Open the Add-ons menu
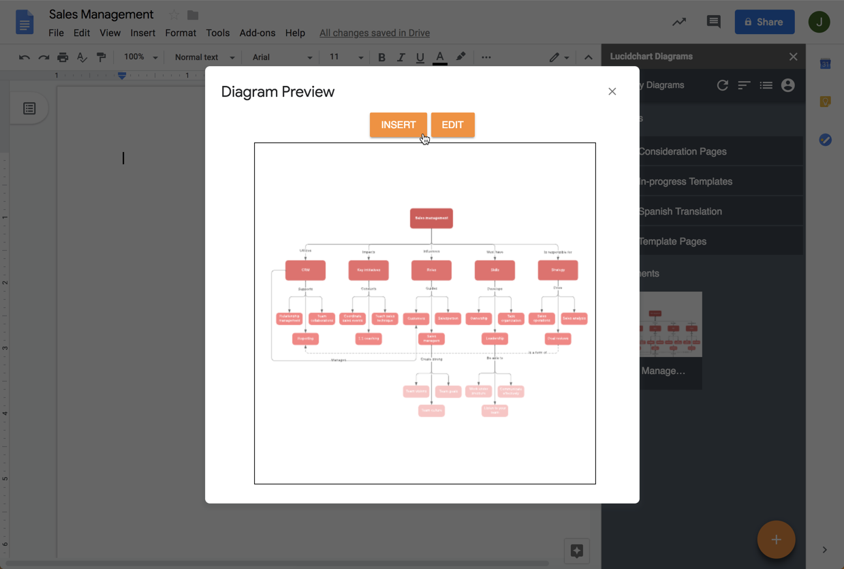The image size is (844, 569). [257, 33]
